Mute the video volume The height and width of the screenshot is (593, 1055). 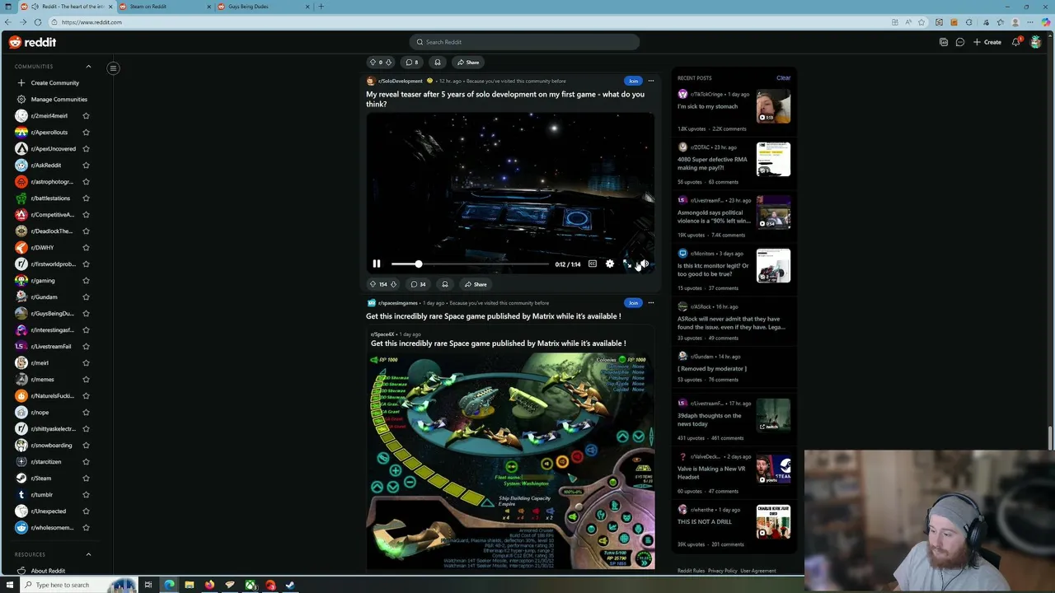(645, 264)
